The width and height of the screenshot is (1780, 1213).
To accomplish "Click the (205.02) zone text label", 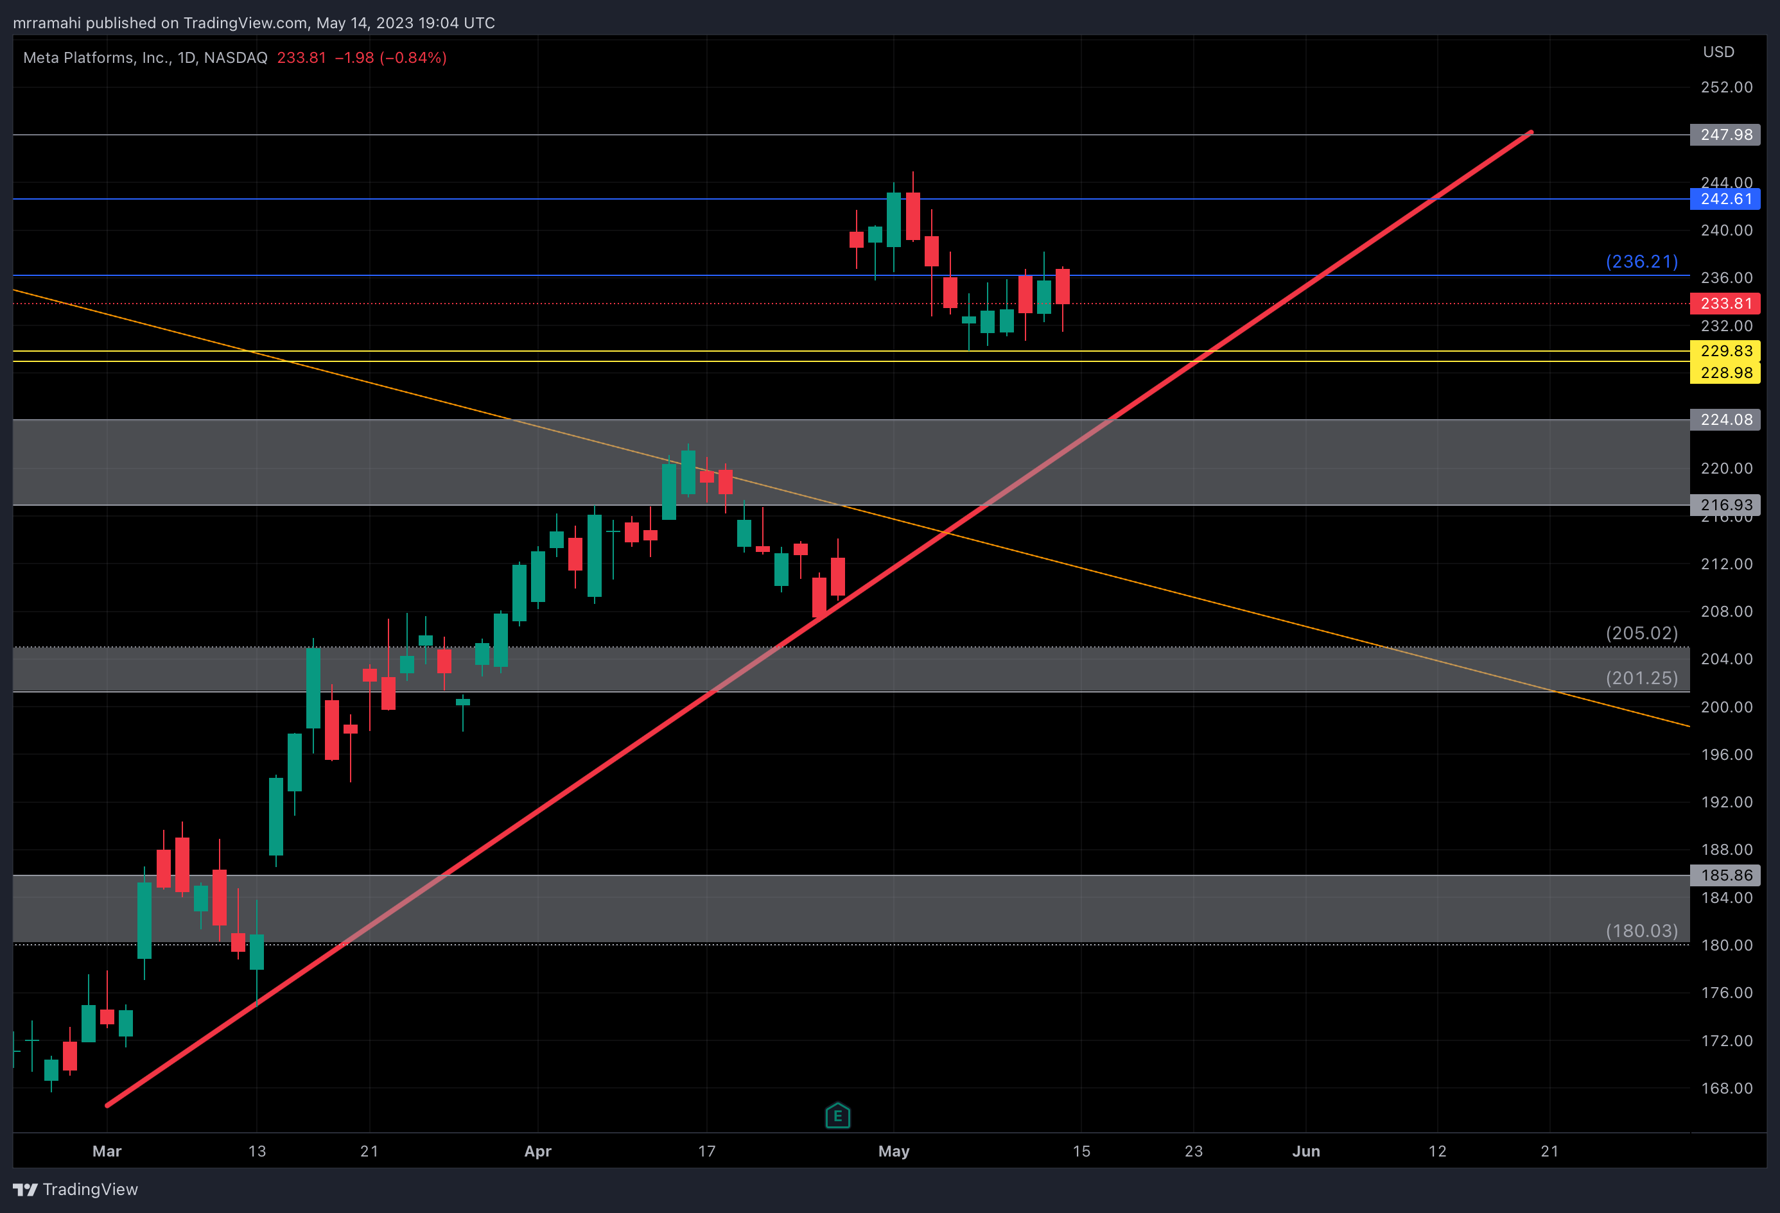I will pyautogui.click(x=1641, y=633).
